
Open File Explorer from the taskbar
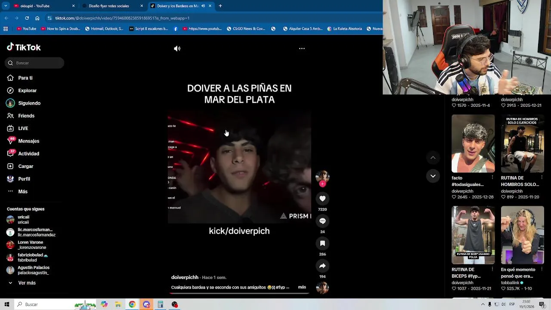pos(118,304)
